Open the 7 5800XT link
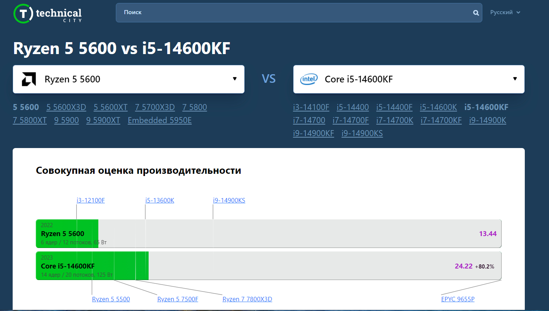 coord(30,120)
